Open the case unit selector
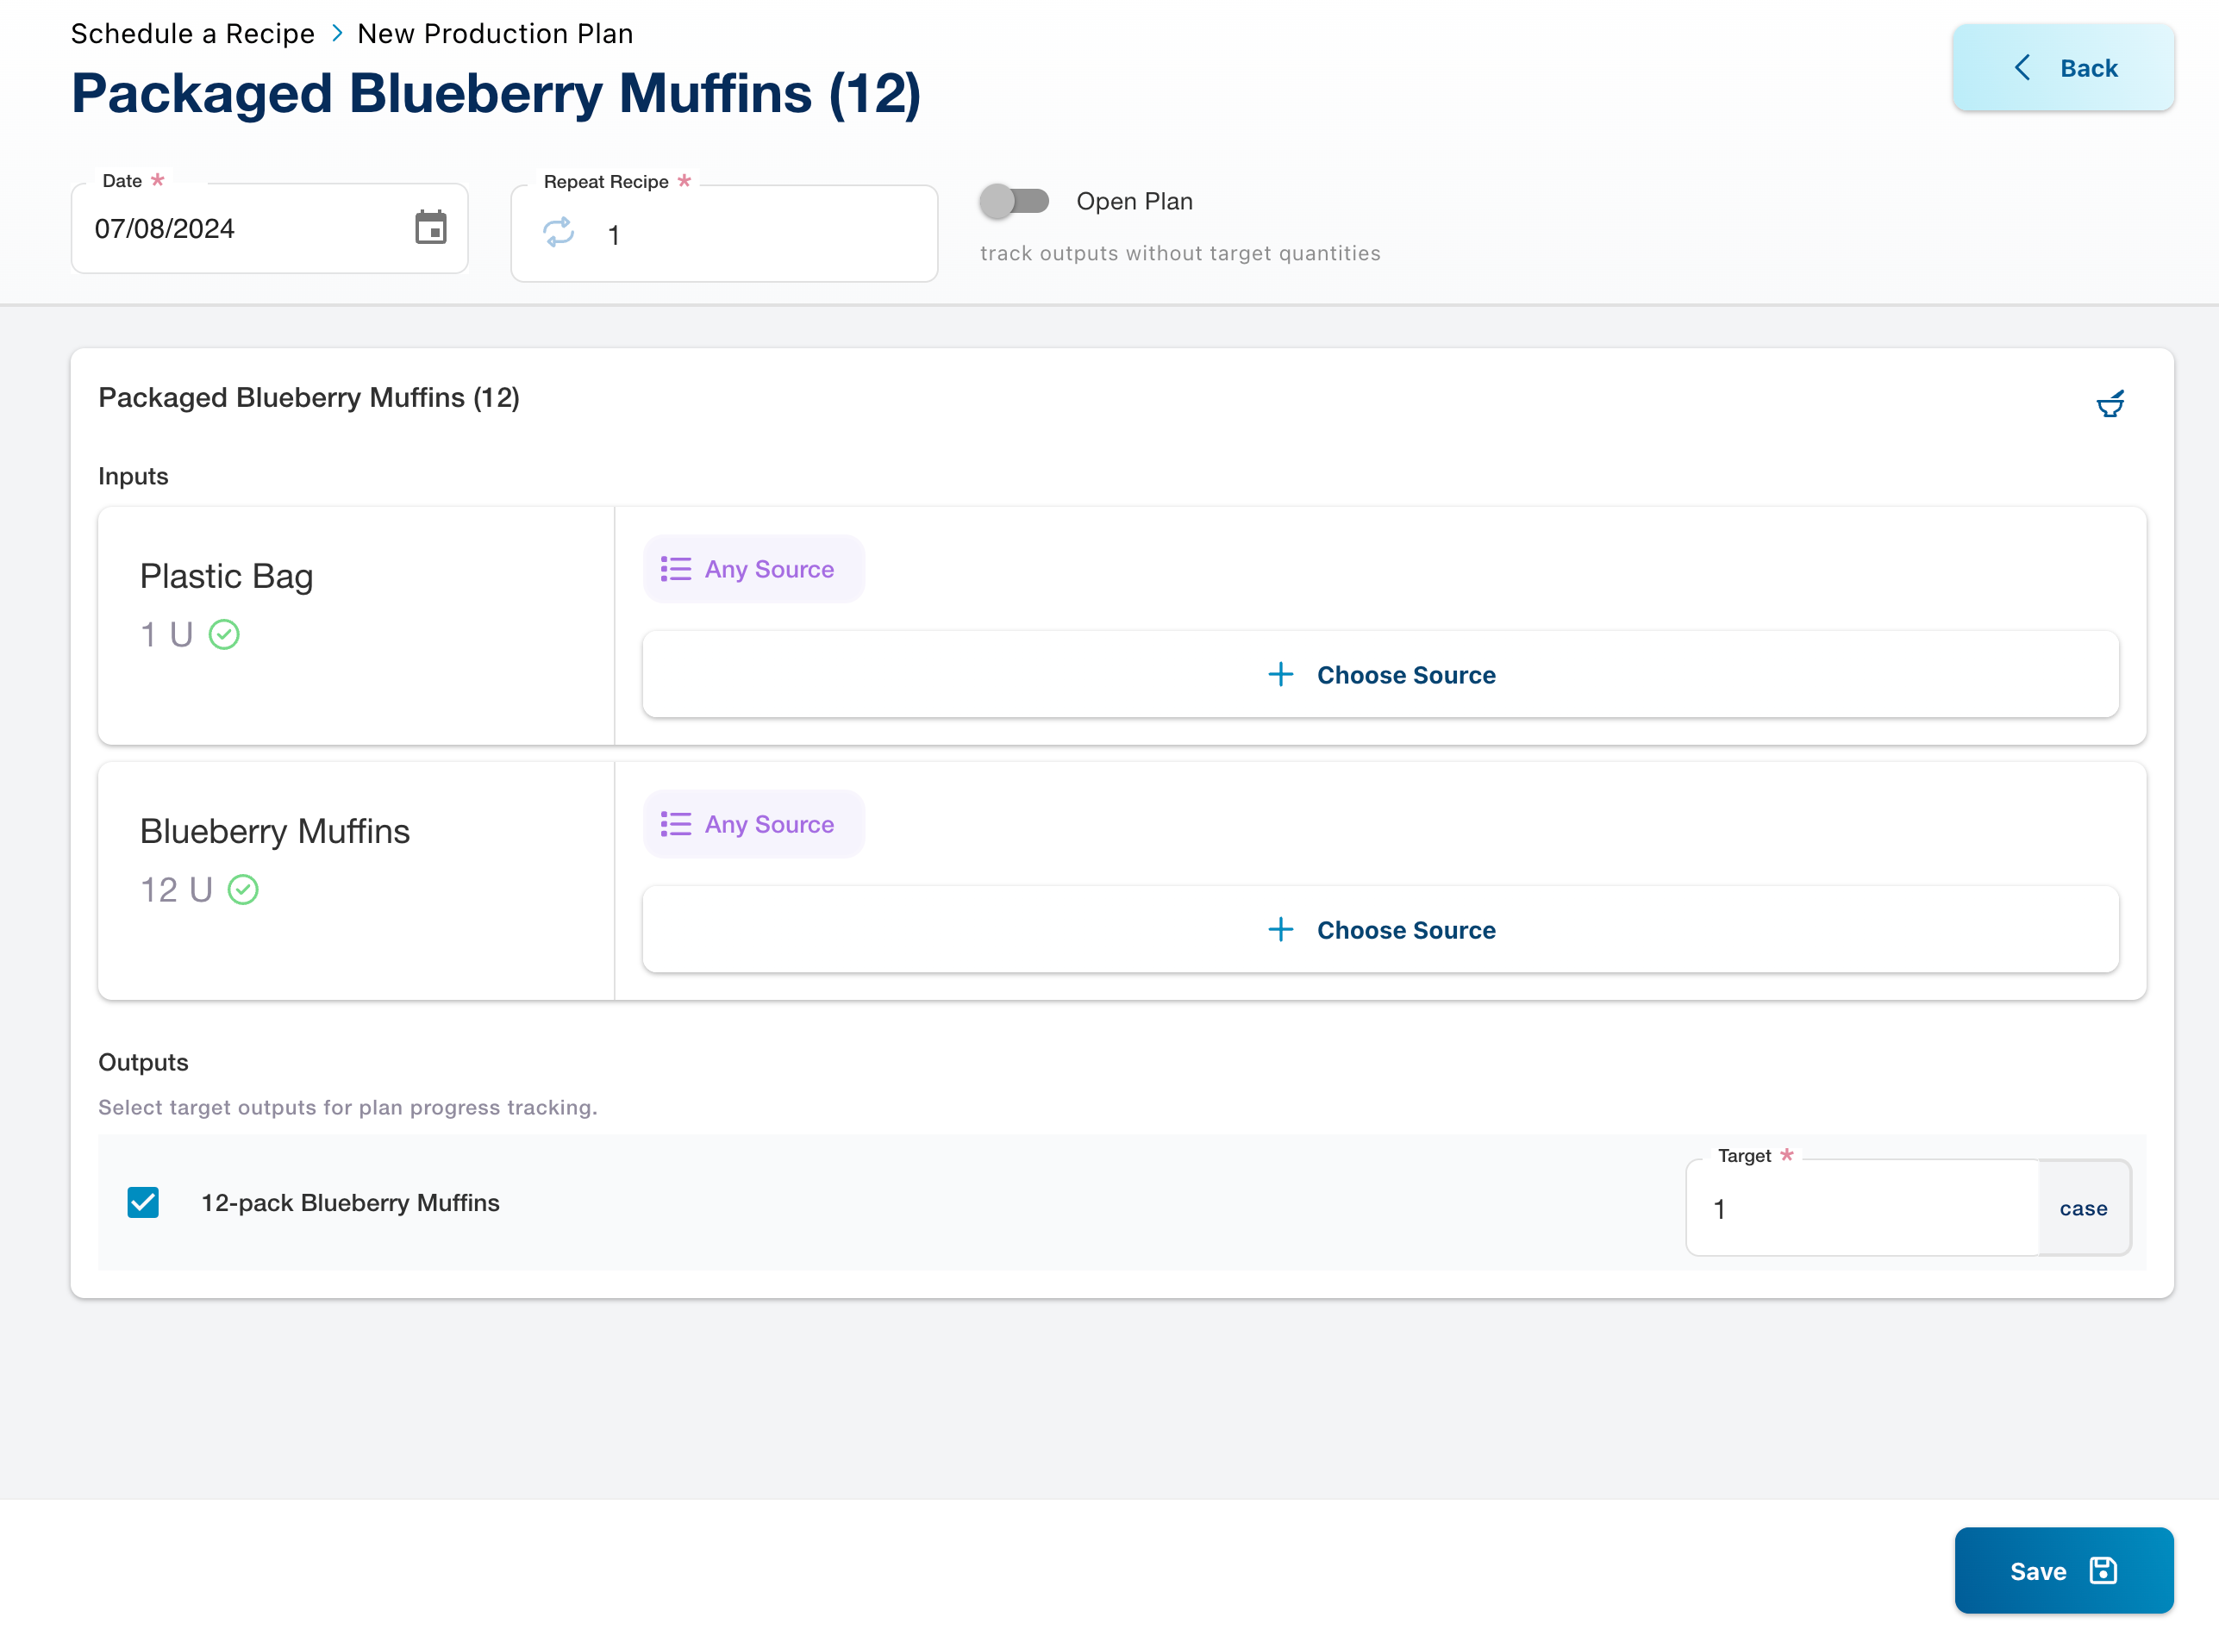The width and height of the screenshot is (2219, 1636). point(2084,1208)
